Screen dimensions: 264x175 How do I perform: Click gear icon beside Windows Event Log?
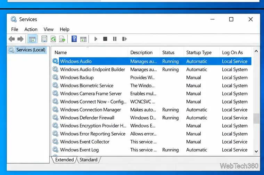click(55, 149)
